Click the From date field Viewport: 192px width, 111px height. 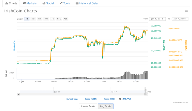pyautogui.click(x=157, y=19)
